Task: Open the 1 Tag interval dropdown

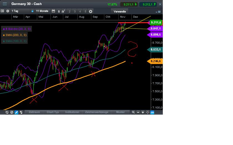Action: 15,11
